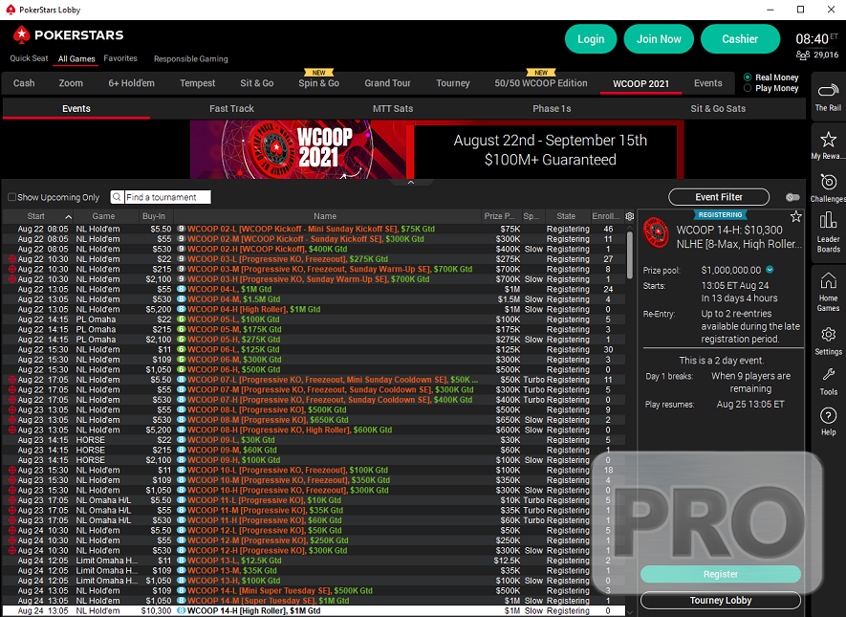Enable the Show Upcoming Only checkbox
Image resolution: width=846 pixels, height=617 pixels.
11,197
